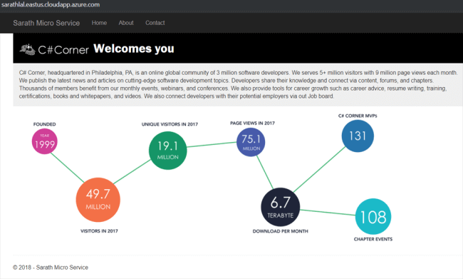463x279 pixels.
Task: Open the Home nav link
Action: pos(99,23)
